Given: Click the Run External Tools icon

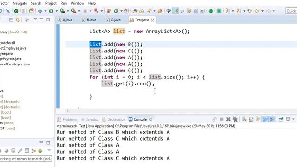Looking at the screenshot, I should 73,11.
